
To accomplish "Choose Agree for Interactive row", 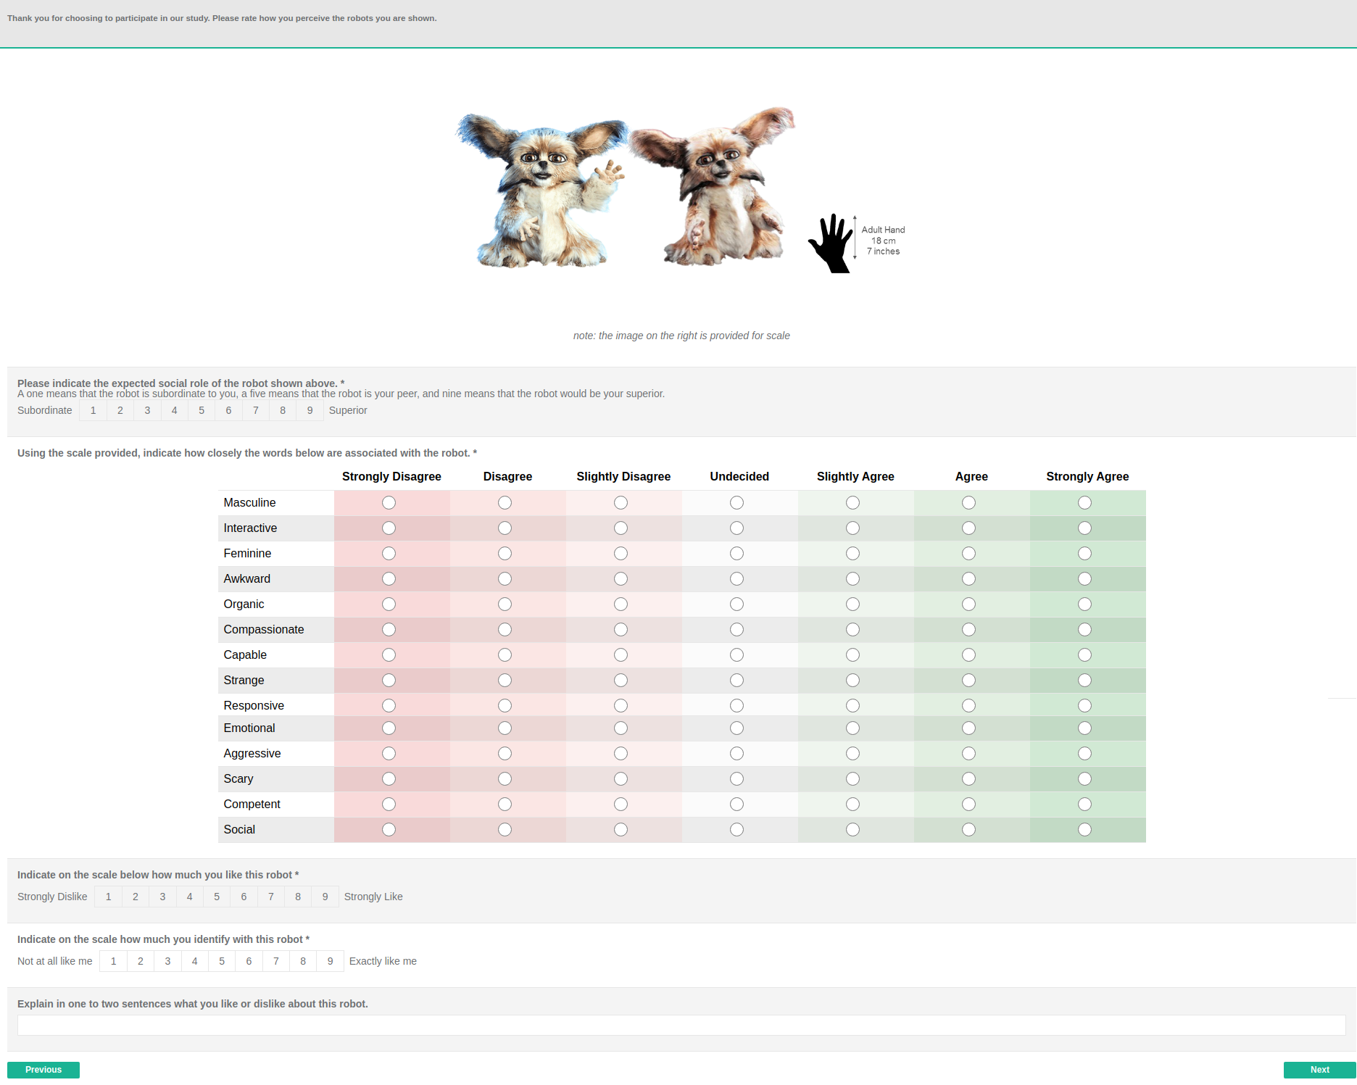I will 968,528.
